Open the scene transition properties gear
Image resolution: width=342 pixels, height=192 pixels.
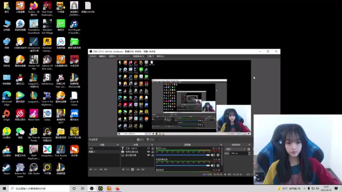[x=249, y=149]
